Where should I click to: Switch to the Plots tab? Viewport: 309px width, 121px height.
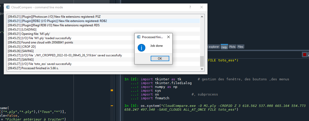[232, 47]
